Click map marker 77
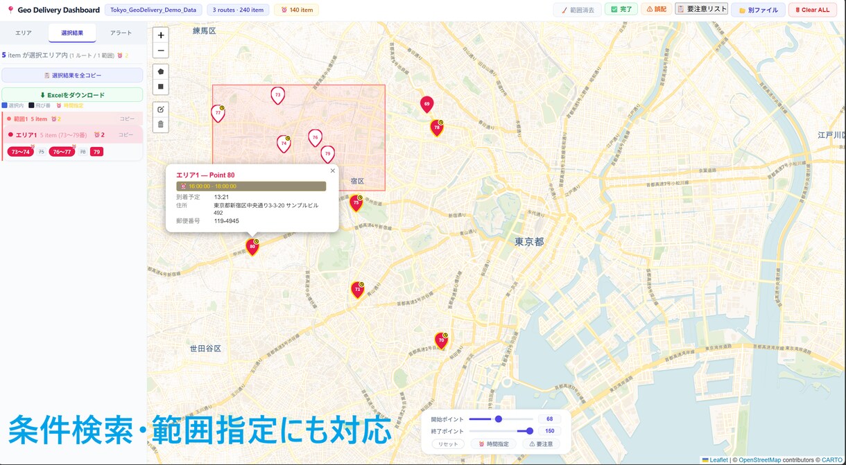 (x=218, y=113)
